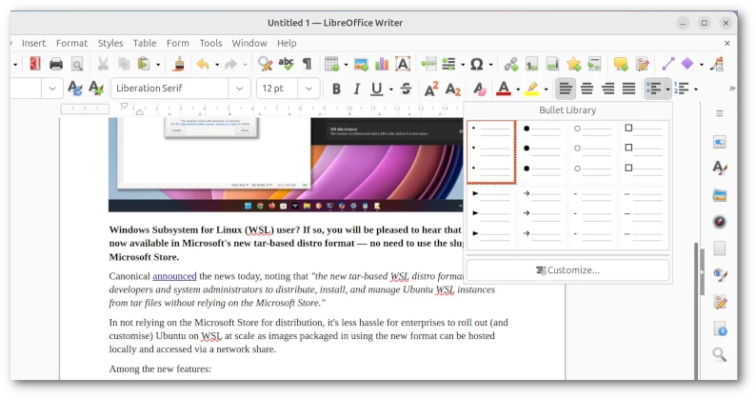756x398 pixels.
Task: Open font size dropdown arrow
Action: 308,89
